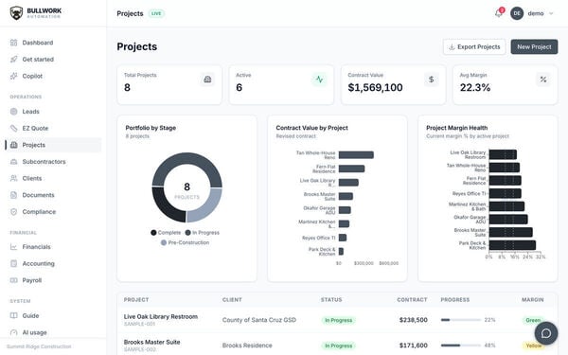Click the Fern Flat Residence contract bar

click(352, 169)
